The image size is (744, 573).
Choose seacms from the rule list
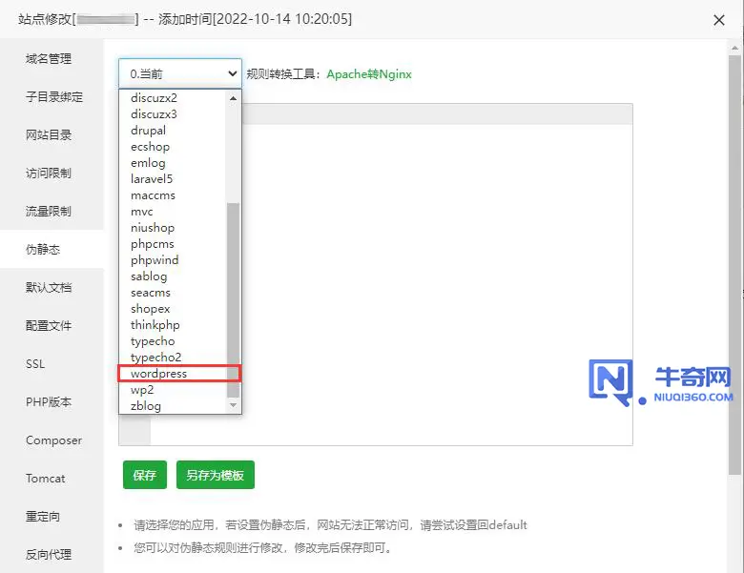coord(173,292)
